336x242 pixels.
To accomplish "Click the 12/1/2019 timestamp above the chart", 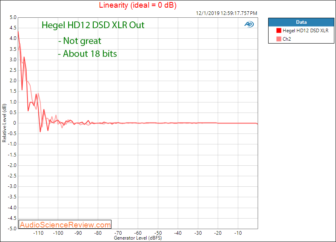I will 227,13.
